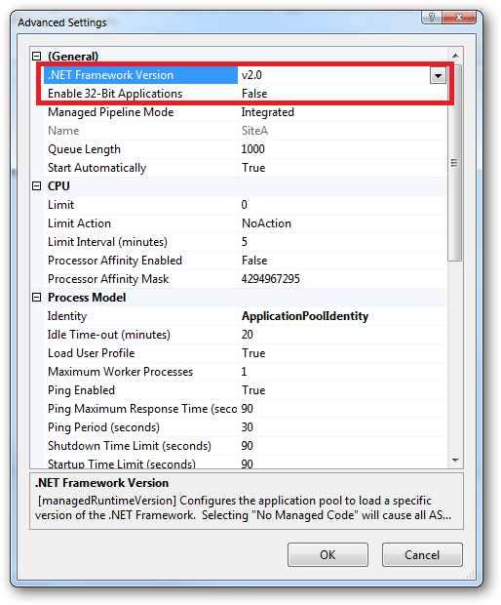The height and width of the screenshot is (605, 501).
Task: Close the Advanced Settings dialog
Action: pyautogui.click(x=459, y=17)
